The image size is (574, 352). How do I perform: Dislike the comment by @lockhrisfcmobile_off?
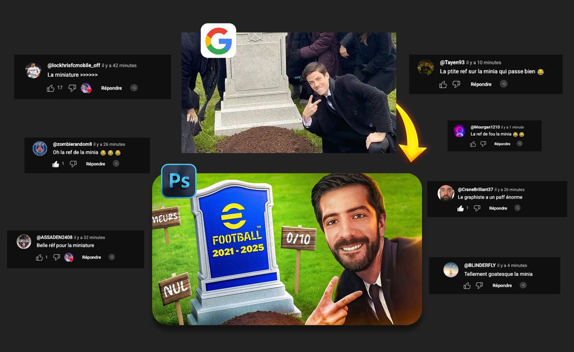point(72,88)
